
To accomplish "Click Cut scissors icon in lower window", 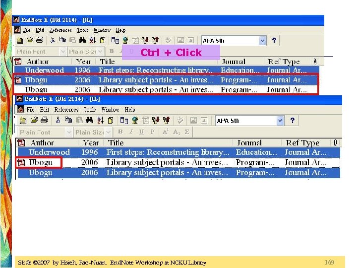I will pos(58,120).
